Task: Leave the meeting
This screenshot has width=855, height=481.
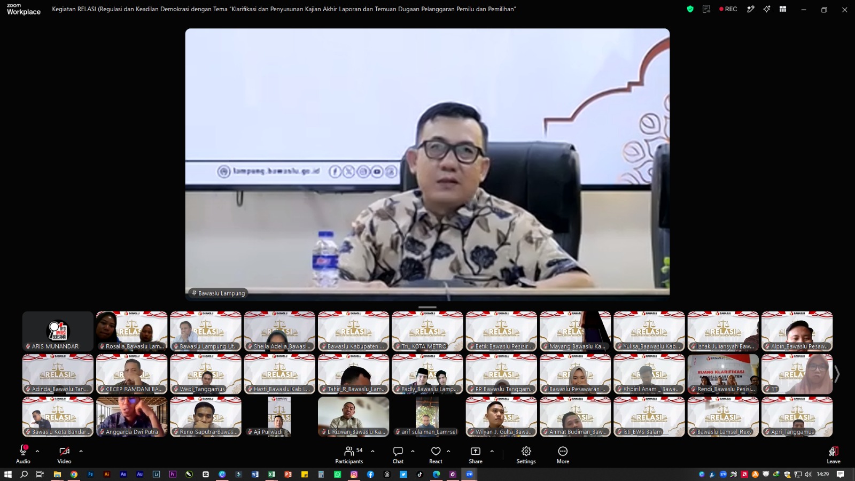Action: 834,455
